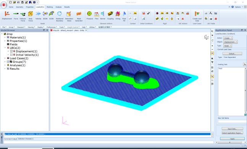
Task: Click the padlock icon in Rigid group
Action: (x=172, y=19)
